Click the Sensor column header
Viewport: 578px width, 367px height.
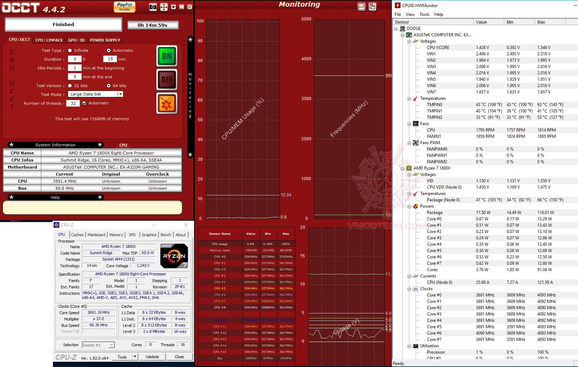click(433, 22)
